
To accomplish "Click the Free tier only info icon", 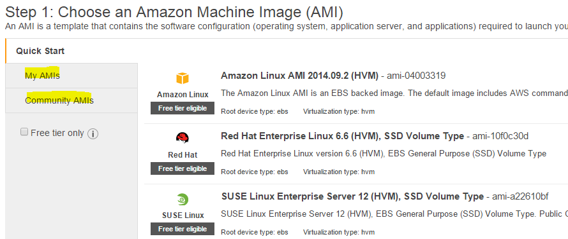I will [x=93, y=134].
